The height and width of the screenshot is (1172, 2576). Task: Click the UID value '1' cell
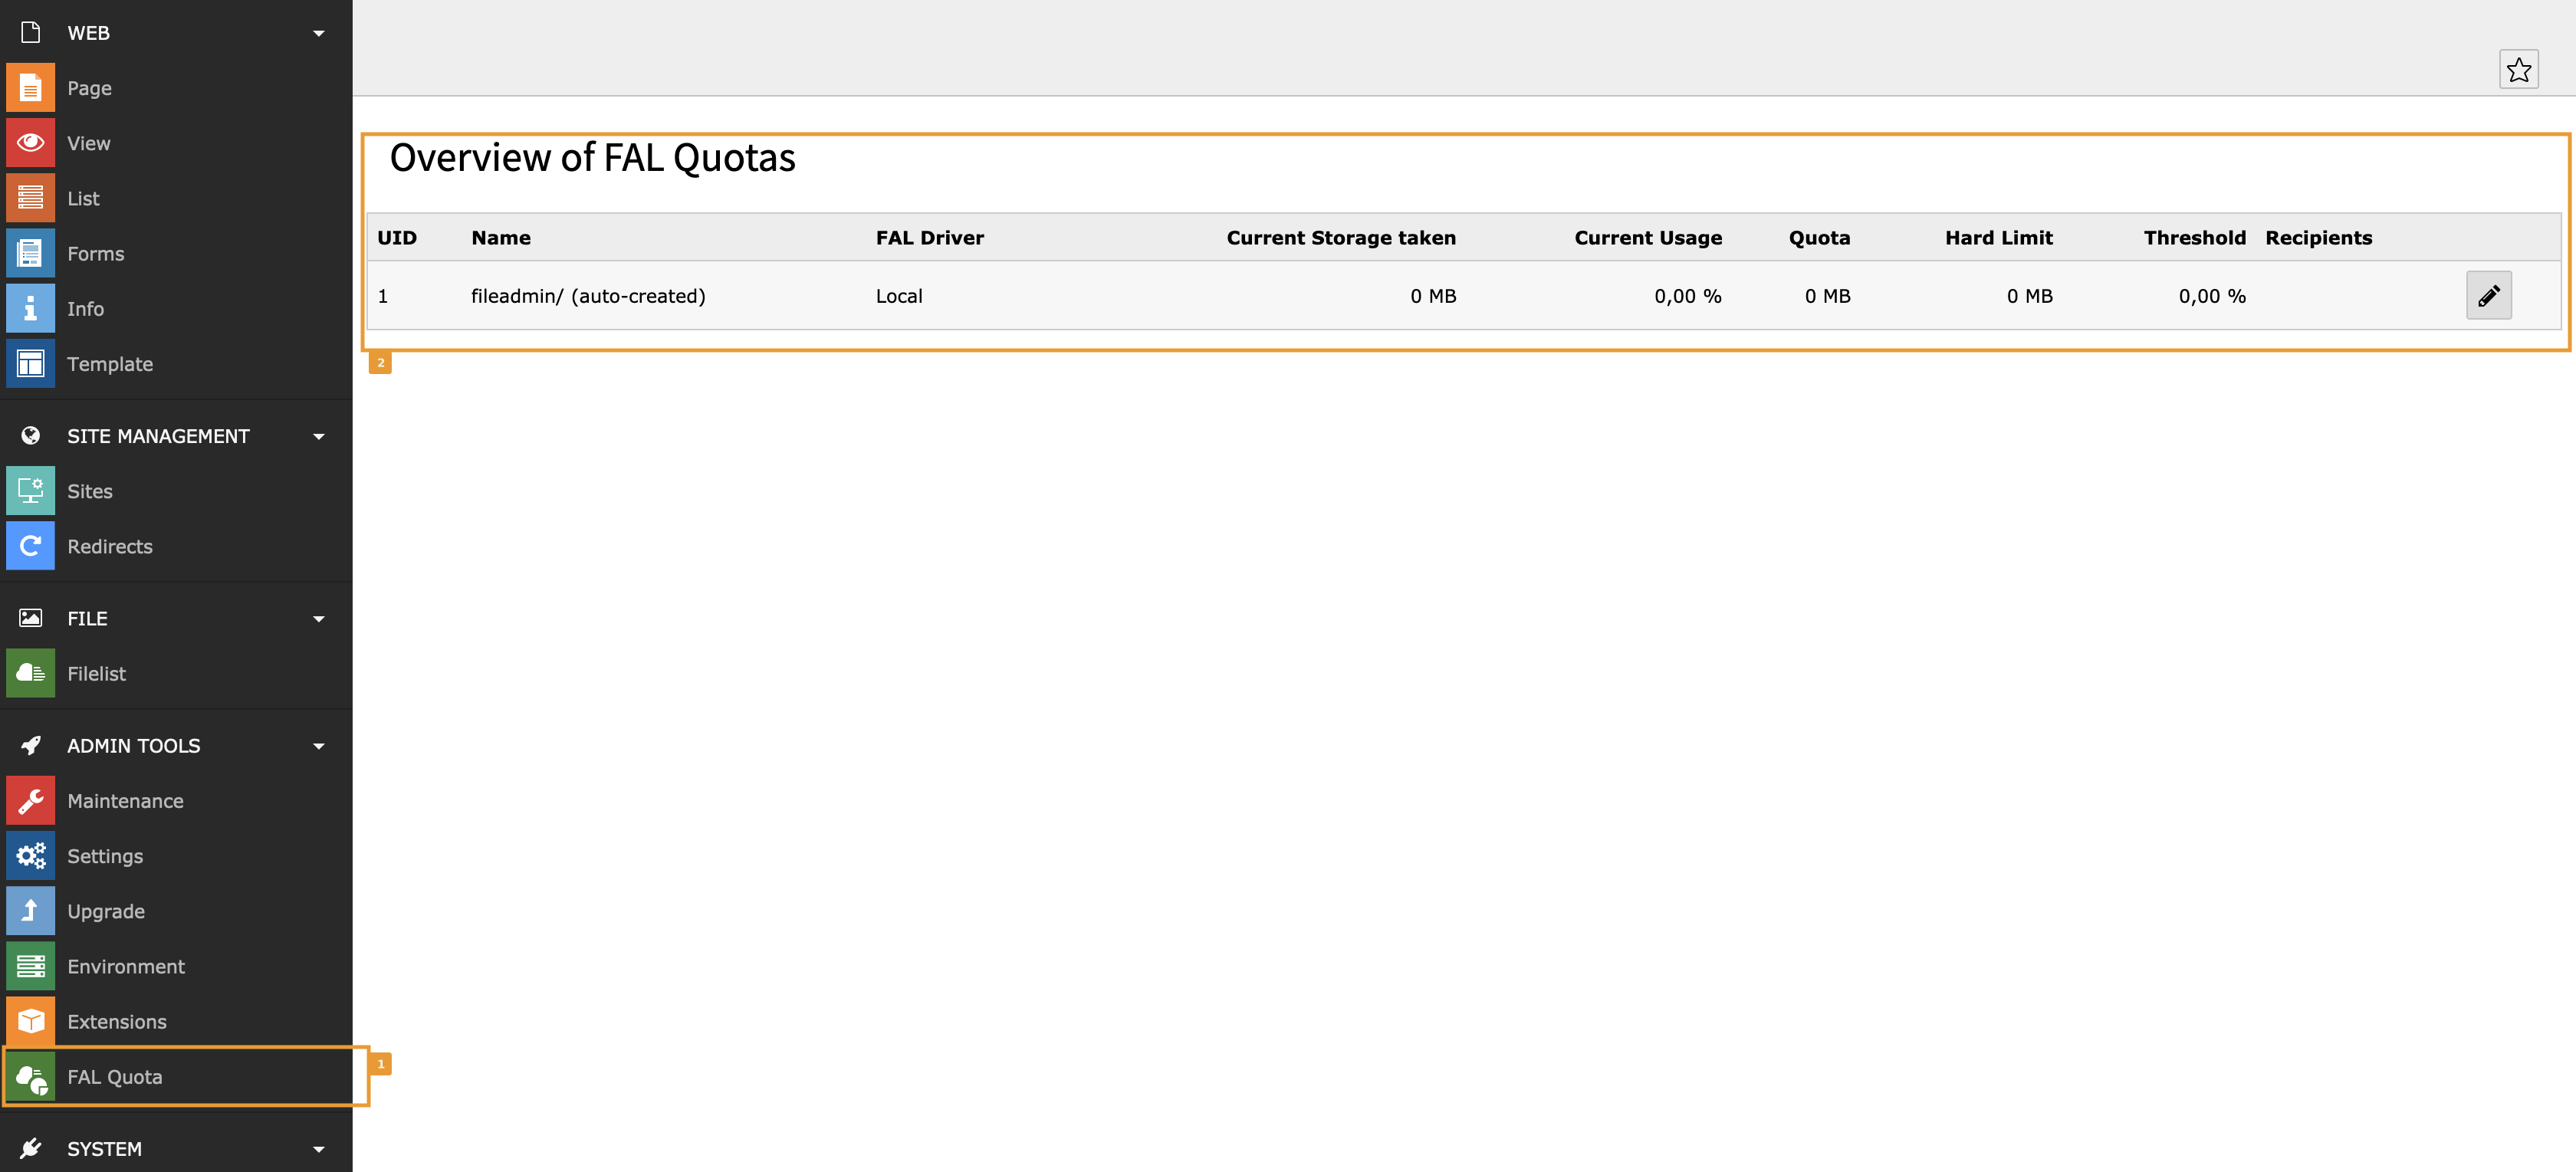[383, 296]
